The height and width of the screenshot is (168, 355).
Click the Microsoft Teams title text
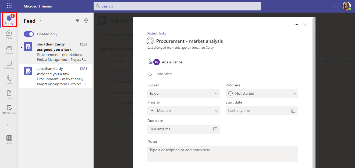(x=38, y=6)
